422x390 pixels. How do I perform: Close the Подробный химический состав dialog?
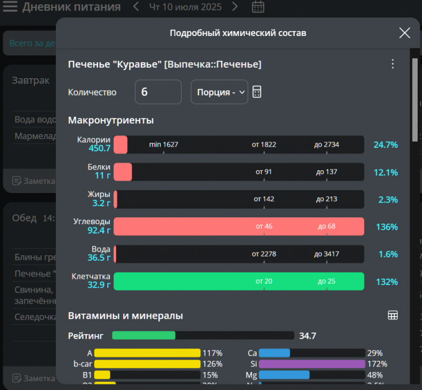405,33
